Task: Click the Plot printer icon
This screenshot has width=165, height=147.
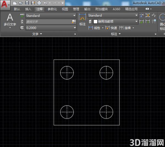Action: click(x=39, y=3)
